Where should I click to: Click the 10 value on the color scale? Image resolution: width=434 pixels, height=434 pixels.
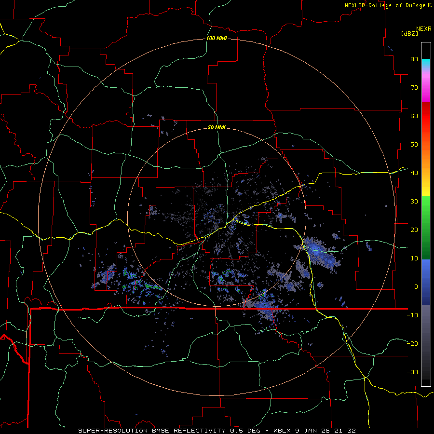coord(414,258)
